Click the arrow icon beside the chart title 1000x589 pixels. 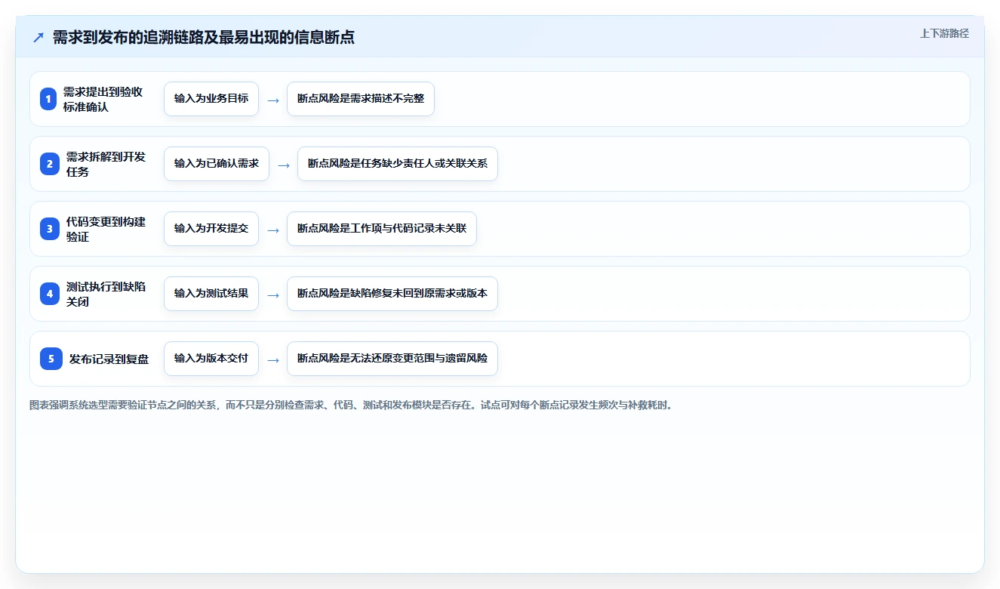tap(38, 37)
